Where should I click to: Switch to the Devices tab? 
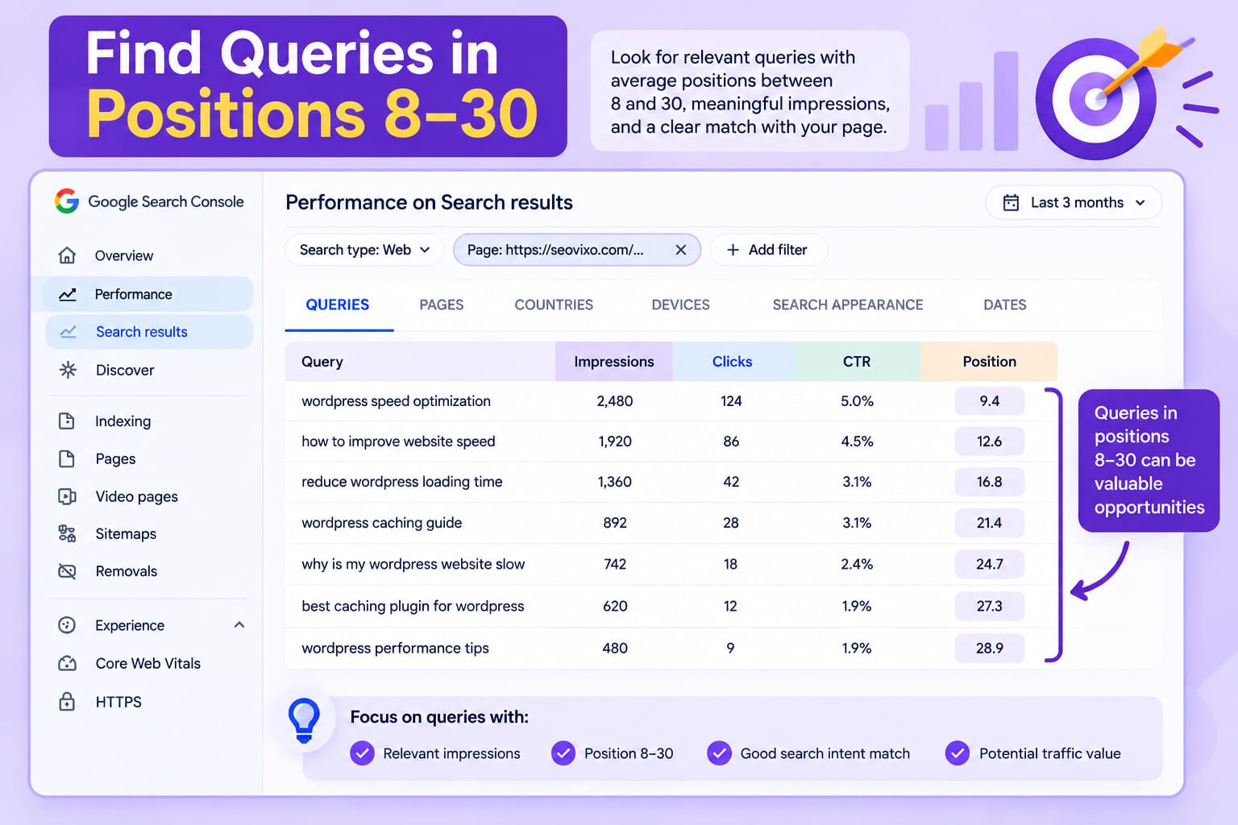point(681,305)
